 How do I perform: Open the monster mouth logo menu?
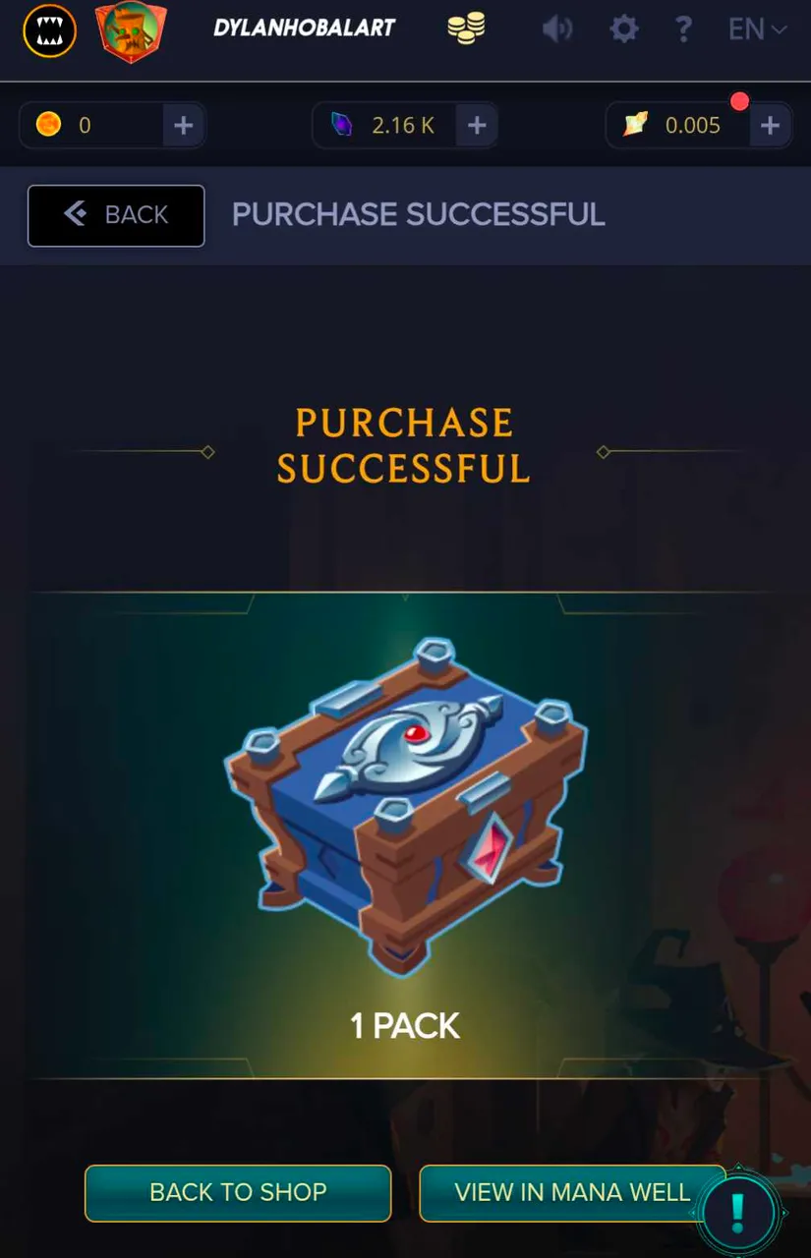49,30
